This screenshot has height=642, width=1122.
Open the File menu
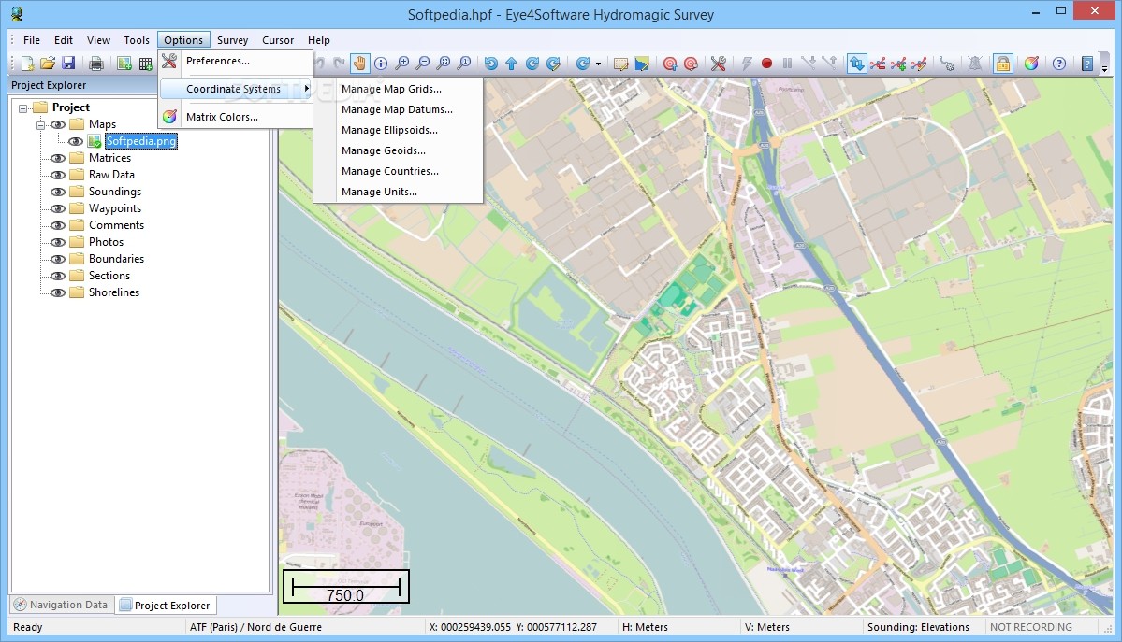pyautogui.click(x=32, y=40)
